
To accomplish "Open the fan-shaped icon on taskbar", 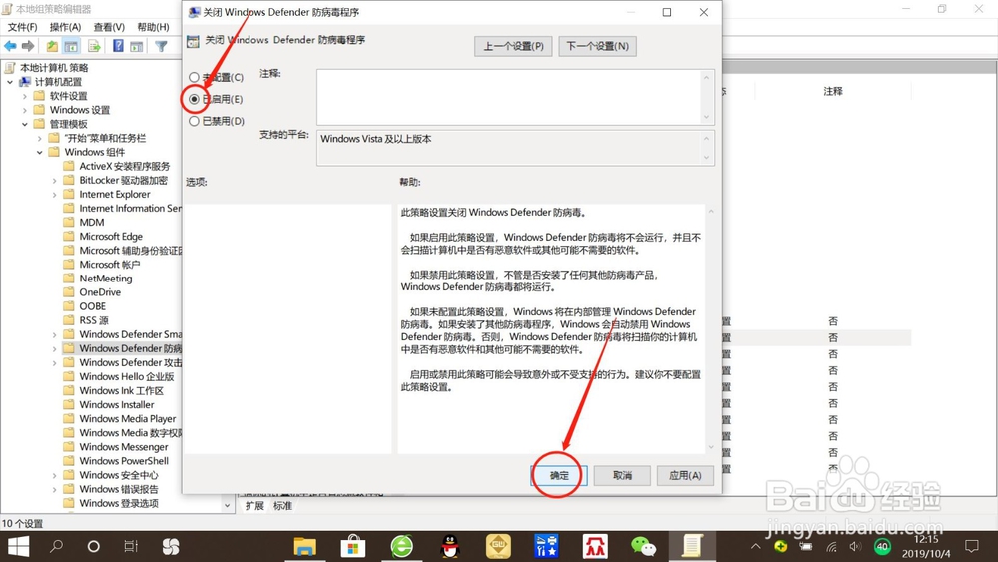I will [171, 546].
